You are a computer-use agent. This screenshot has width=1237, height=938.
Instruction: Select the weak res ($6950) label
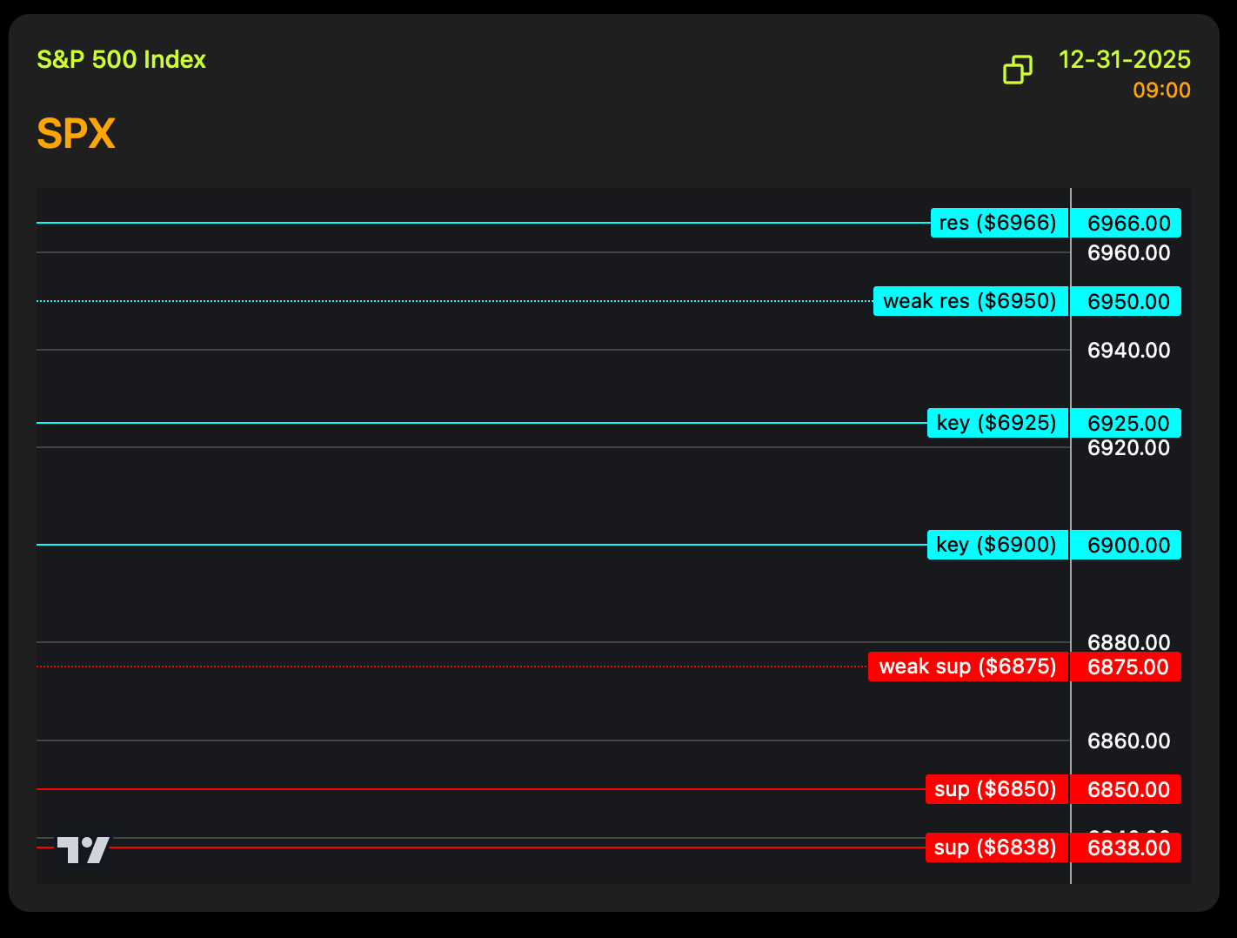point(970,301)
